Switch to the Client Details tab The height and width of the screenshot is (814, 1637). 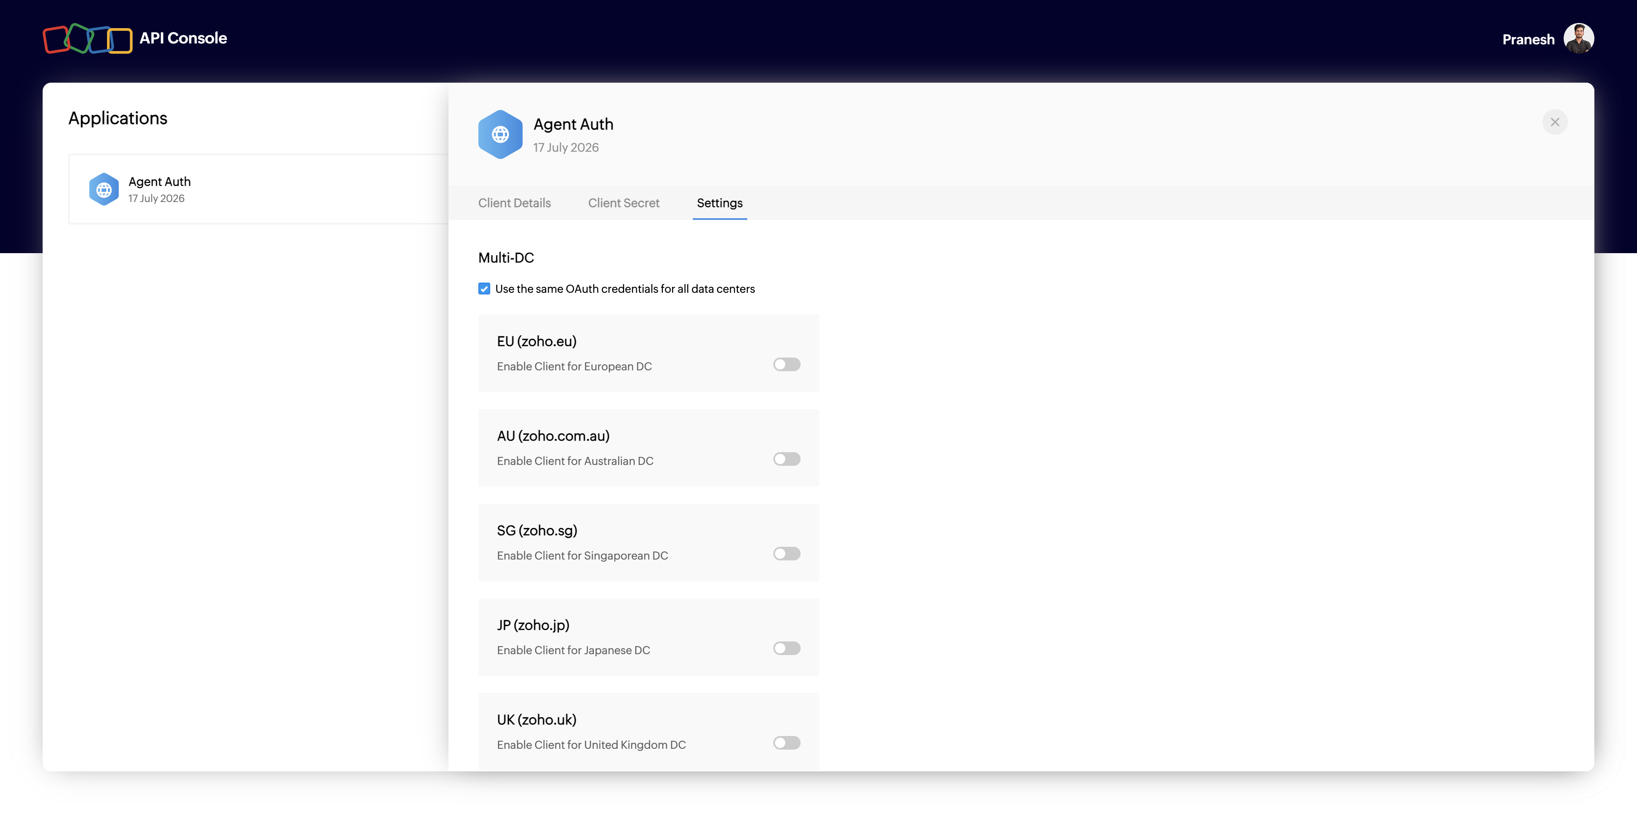click(514, 203)
